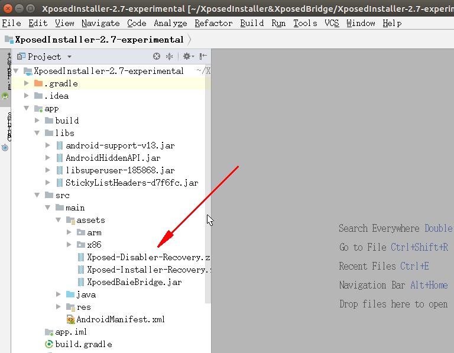The height and width of the screenshot is (353, 454).
Task: Collapse the libs folder
Action: 37,133
